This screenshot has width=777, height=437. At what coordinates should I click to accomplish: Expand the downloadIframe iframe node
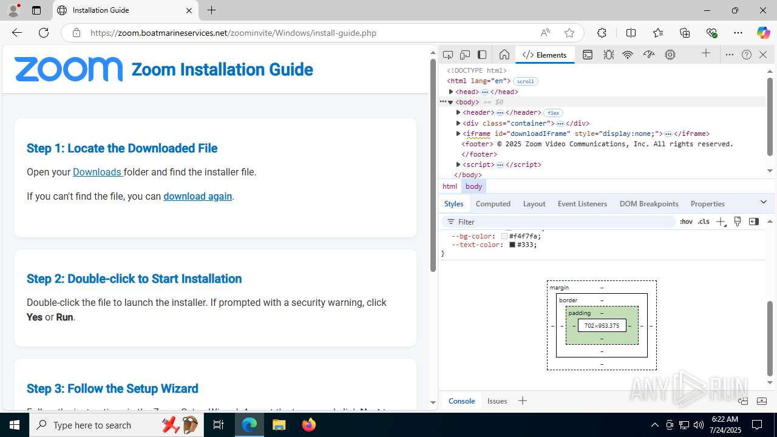pyautogui.click(x=458, y=134)
